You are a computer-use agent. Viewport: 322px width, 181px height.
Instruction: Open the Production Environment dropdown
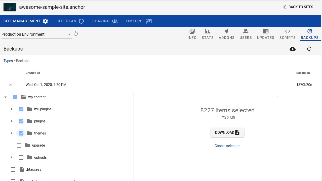click(x=37, y=34)
